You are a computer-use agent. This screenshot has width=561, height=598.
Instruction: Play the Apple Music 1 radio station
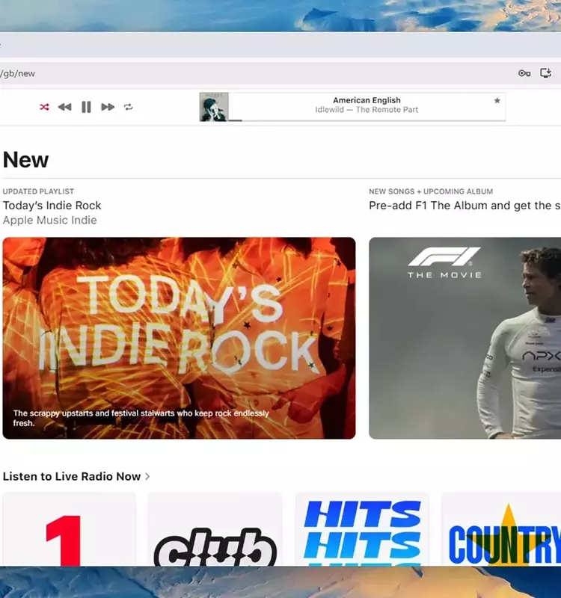pyautogui.click(x=69, y=529)
